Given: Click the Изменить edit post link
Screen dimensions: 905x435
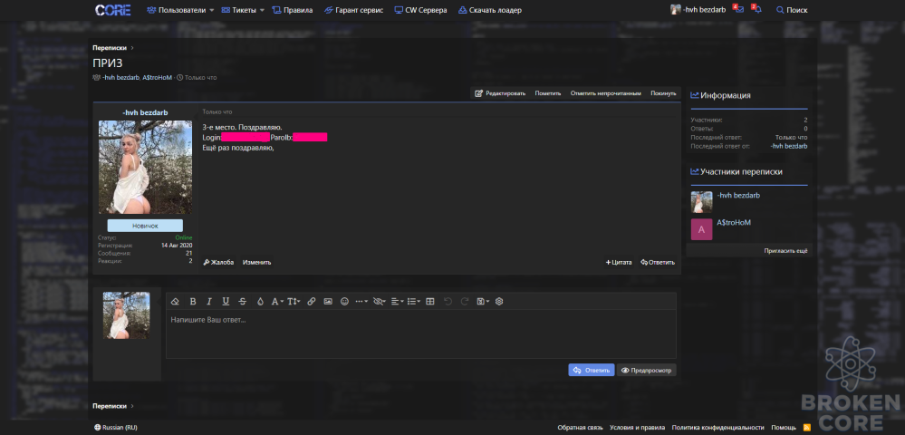Looking at the screenshot, I should tap(257, 262).
